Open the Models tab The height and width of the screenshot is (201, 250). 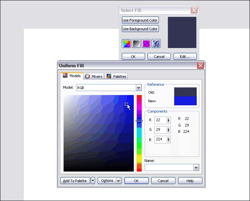click(72, 76)
